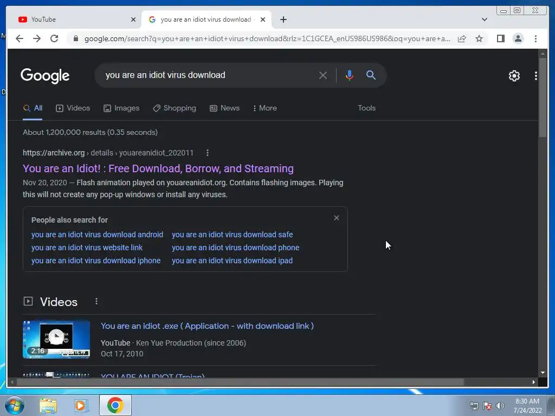
Task: Expand the More search categories
Action: (x=264, y=108)
